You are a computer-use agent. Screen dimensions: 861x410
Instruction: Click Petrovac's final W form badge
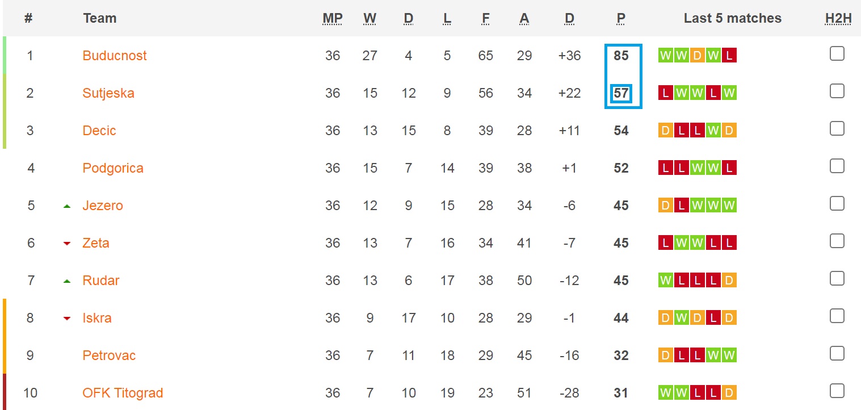[728, 355]
